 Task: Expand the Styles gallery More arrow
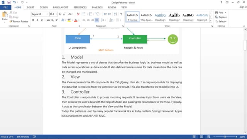[211, 20]
